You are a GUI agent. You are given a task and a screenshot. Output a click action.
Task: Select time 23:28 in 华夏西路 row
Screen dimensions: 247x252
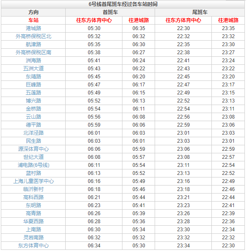pos(183,222)
